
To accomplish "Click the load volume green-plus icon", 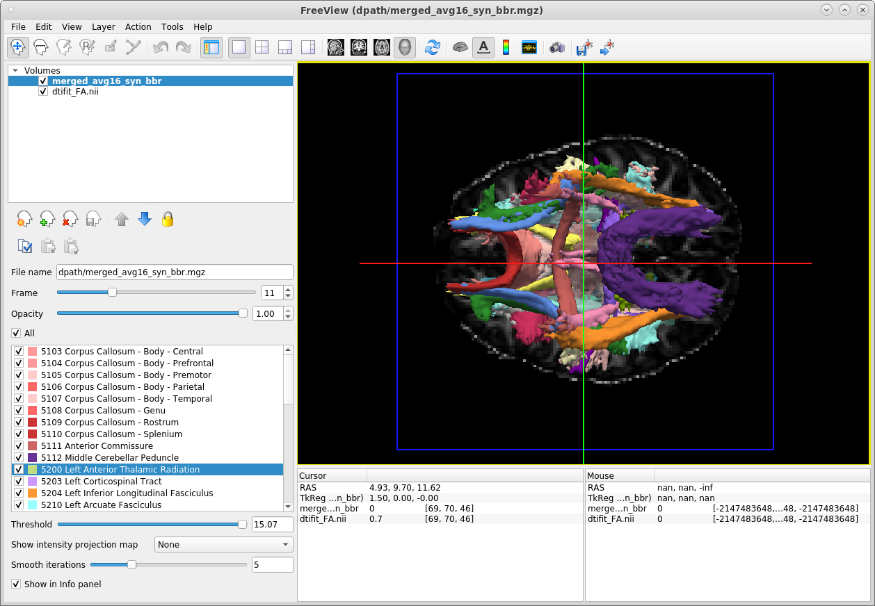I will click(x=47, y=220).
